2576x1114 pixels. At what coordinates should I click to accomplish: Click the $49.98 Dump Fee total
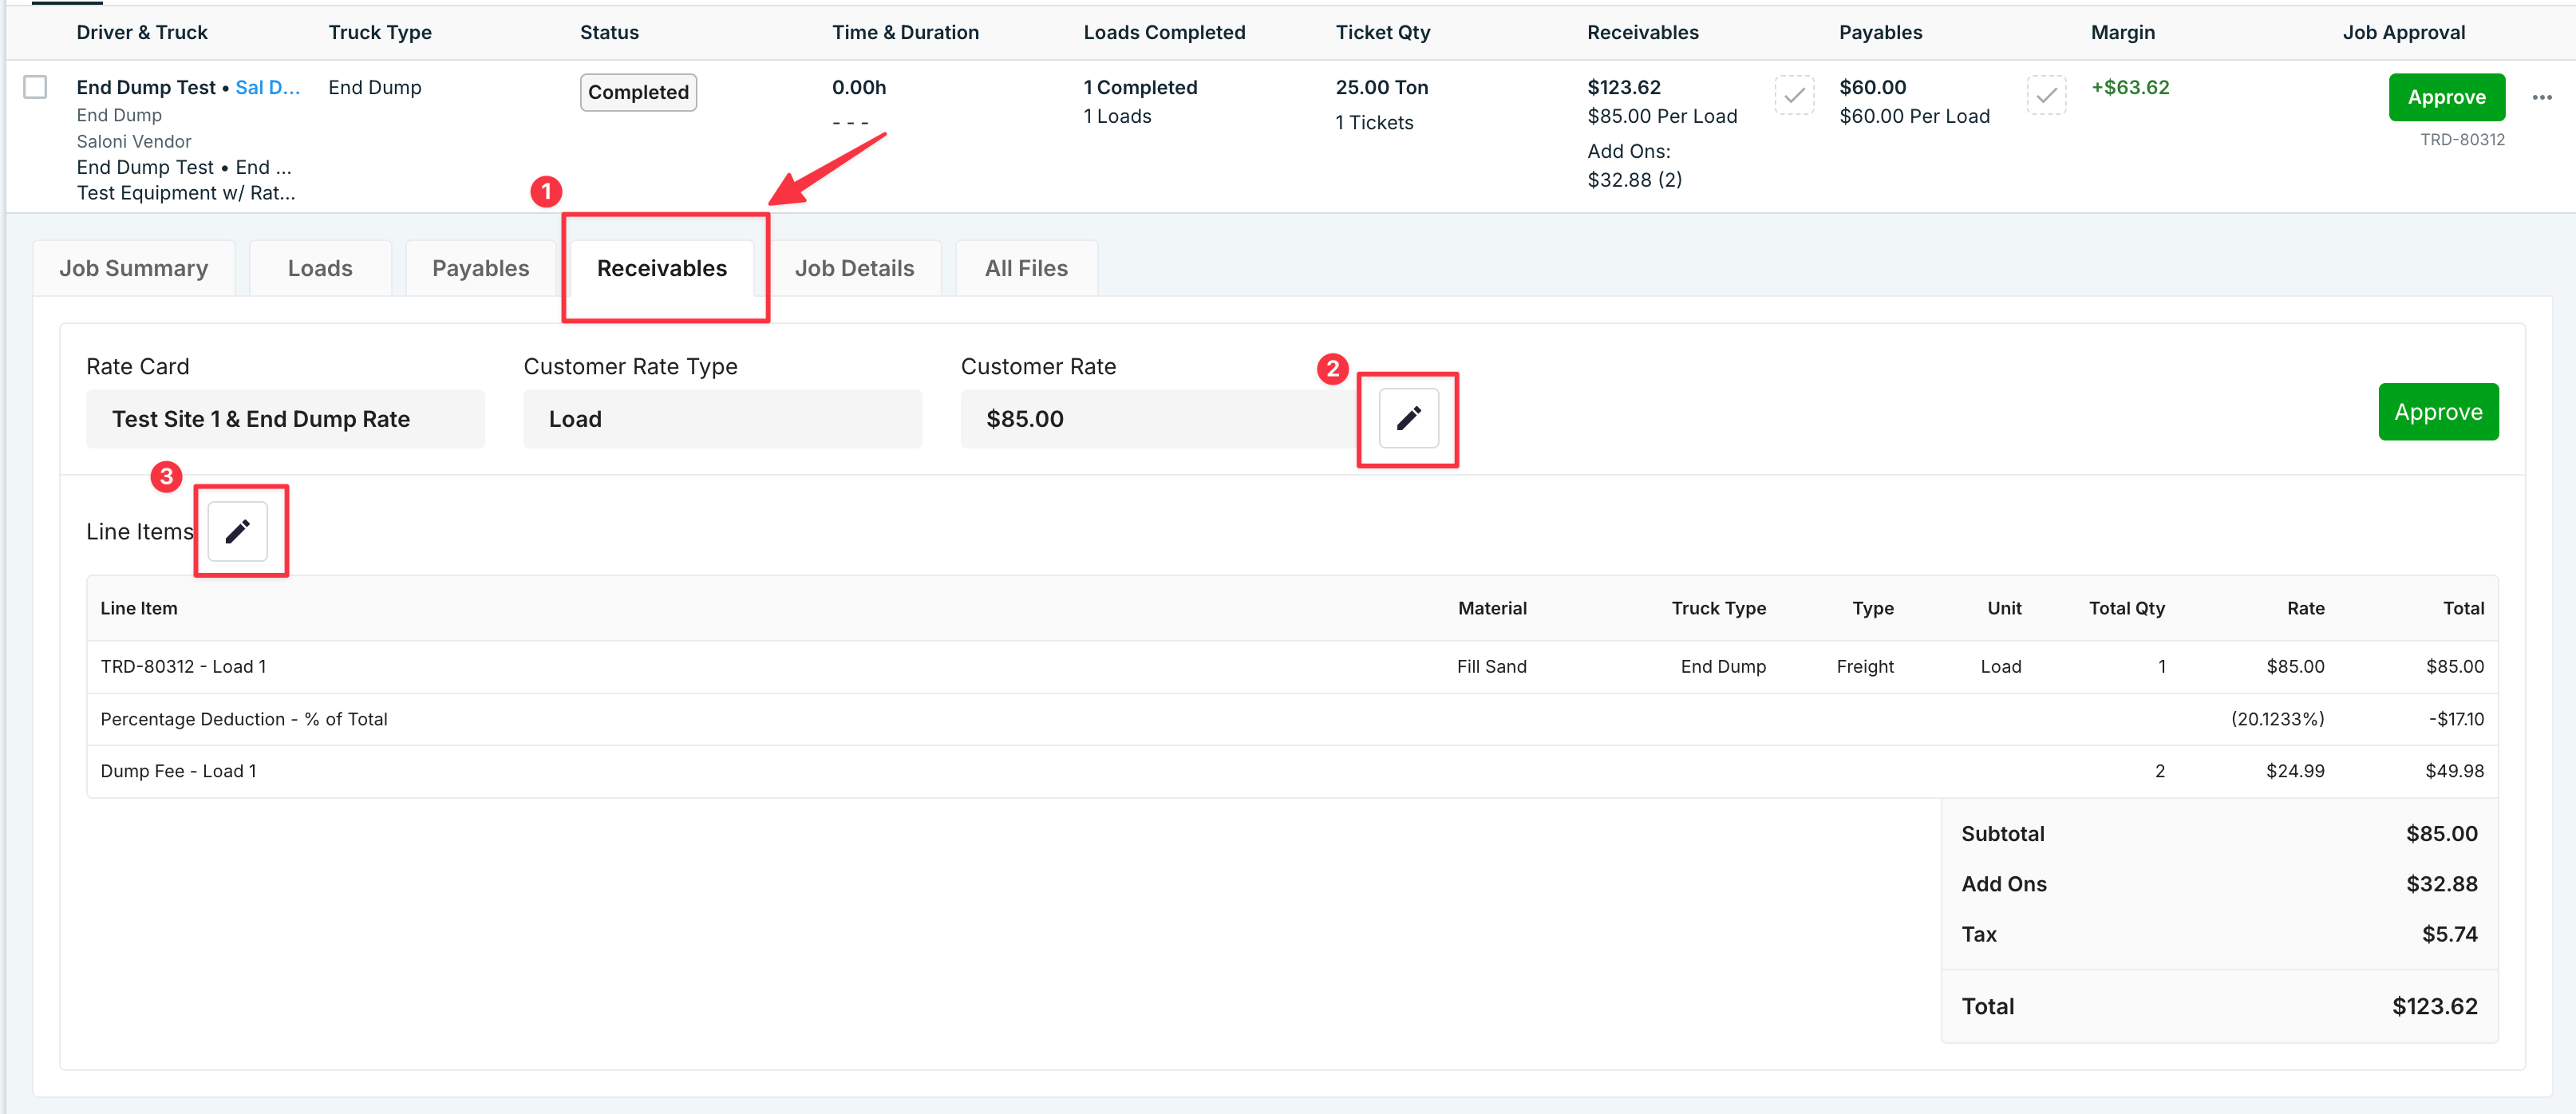point(2454,771)
